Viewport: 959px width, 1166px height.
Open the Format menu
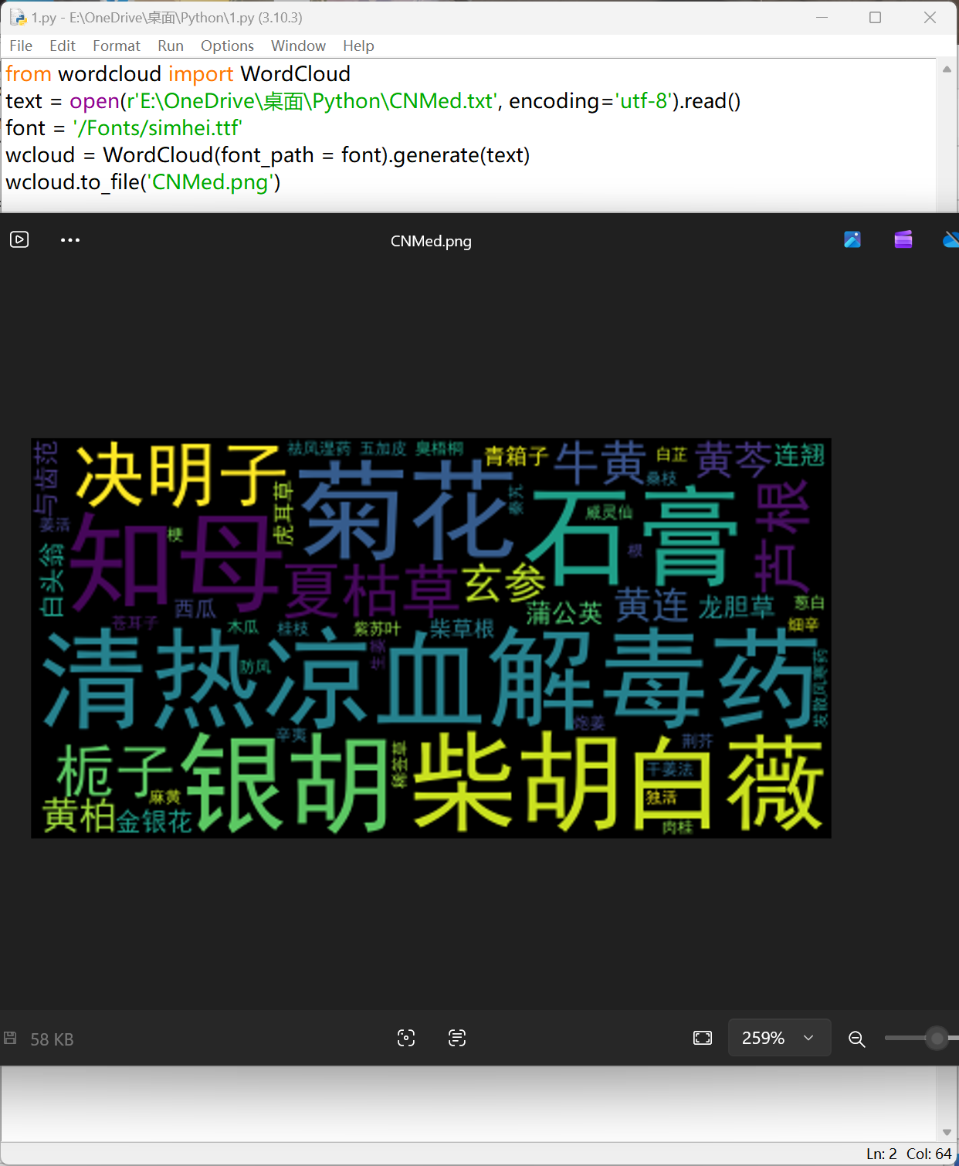pyautogui.click(x=117, y=46)
